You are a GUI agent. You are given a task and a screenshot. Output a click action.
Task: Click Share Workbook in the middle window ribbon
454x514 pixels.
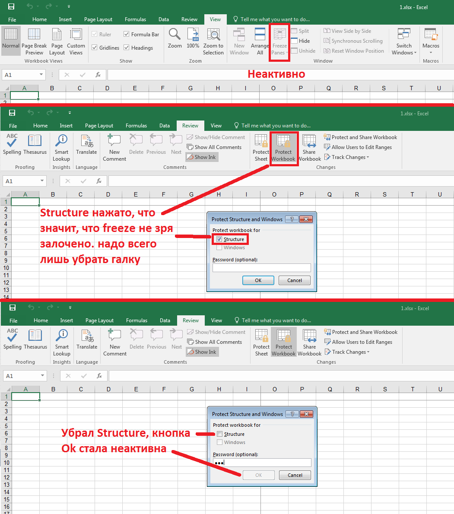coord(309,148)
